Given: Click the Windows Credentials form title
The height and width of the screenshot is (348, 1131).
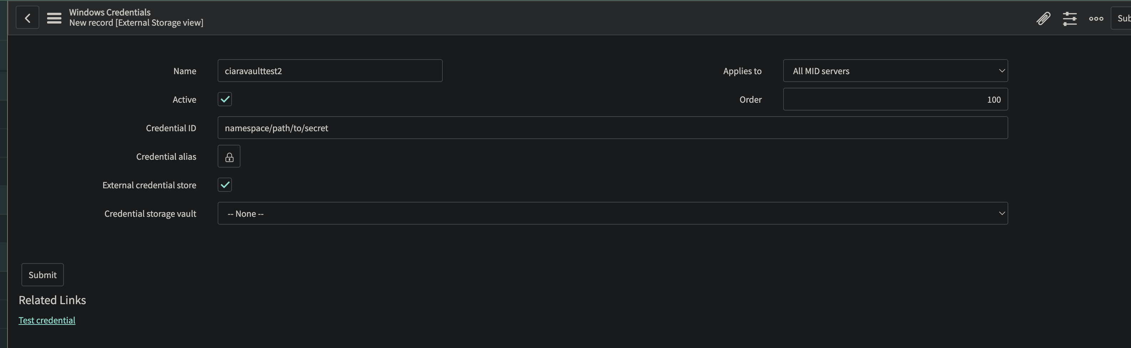Looking at the screenshot, I should click(110, 12).
